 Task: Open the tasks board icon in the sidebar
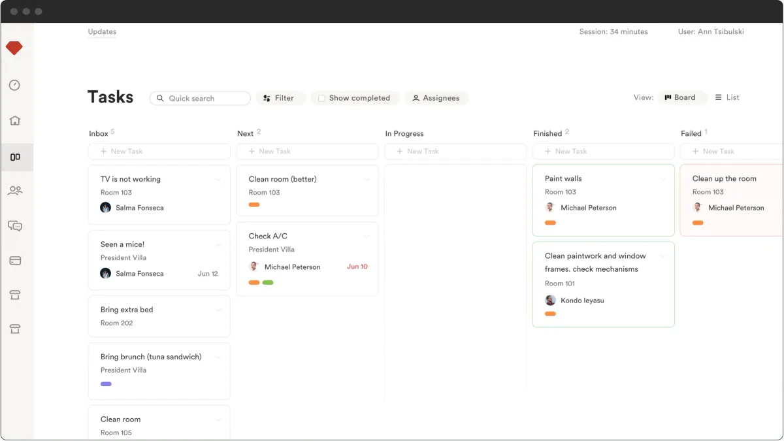[18, 157]
